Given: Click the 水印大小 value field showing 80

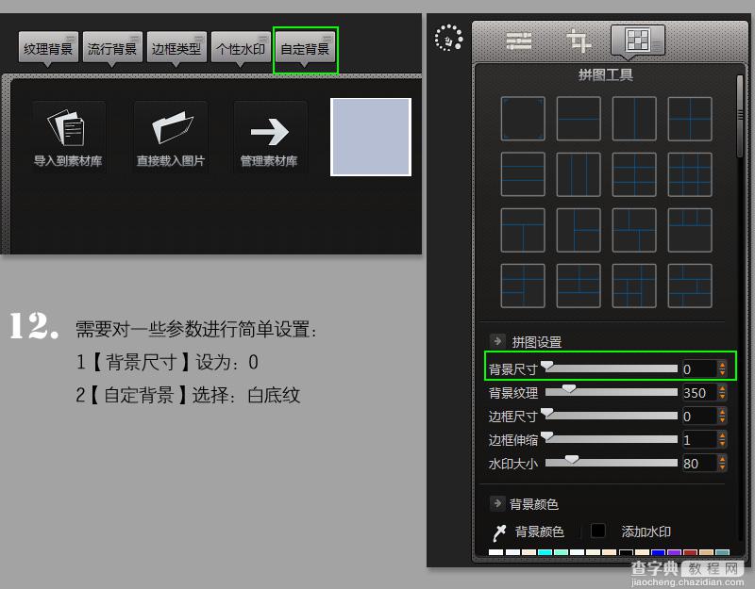Looking at the screenshot, I should pos(699,463).
